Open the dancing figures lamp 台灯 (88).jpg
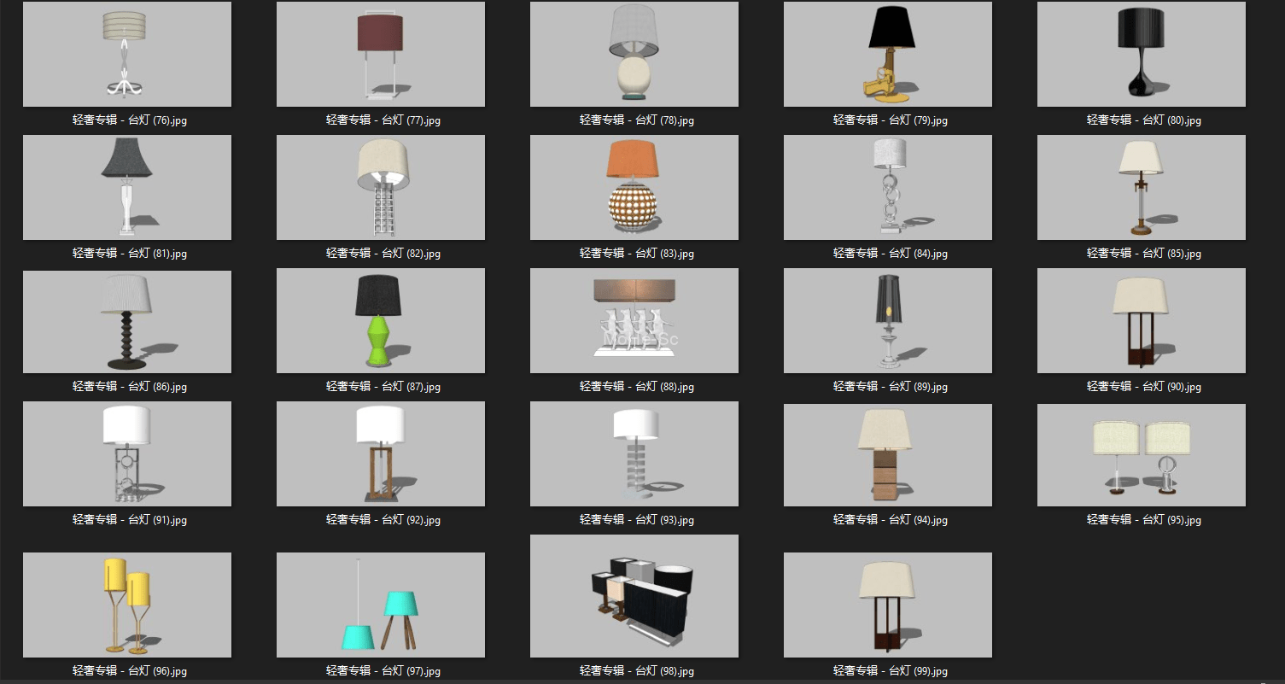 point(634,319)
